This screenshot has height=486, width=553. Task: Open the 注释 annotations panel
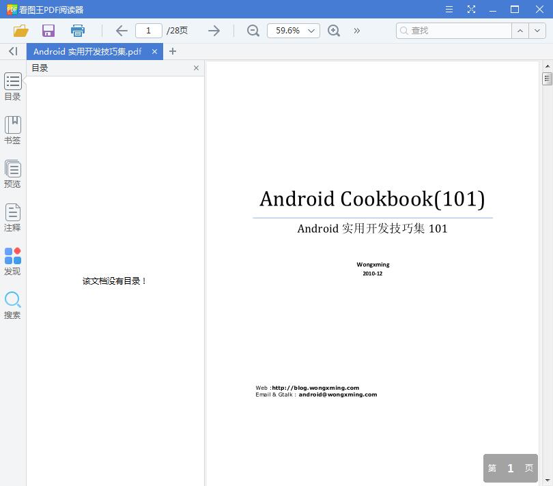(12, 217)
